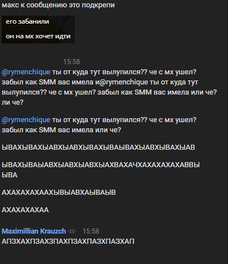Select the message ending "ХАХАХАХАХАВВЫ ЫВА"
This screenshot has height=264, width=228.
[x=101, y=170]
